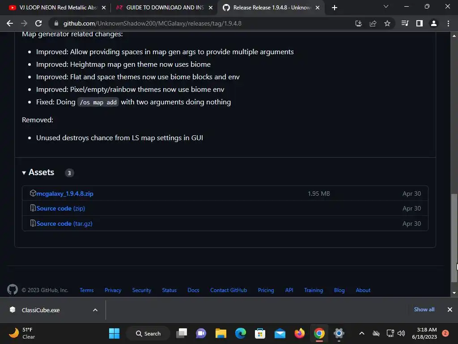458x344 pixels.
Task: Open the Privacy footer link
Action: [113, 290]
